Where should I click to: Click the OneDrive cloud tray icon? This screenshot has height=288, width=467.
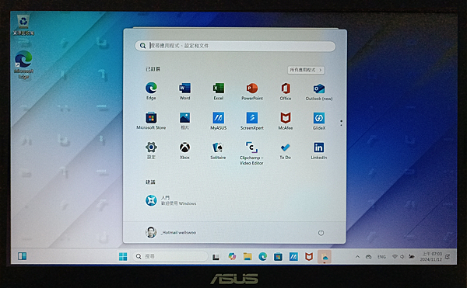[369, 256]
